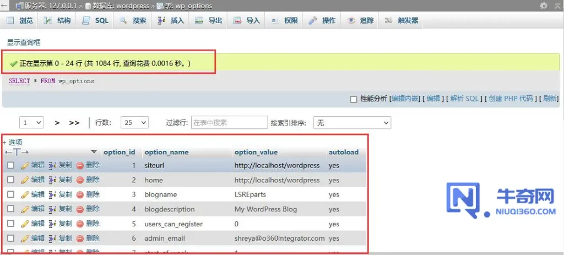Click pencil edit icon in admin_email row

click(25, 238)
